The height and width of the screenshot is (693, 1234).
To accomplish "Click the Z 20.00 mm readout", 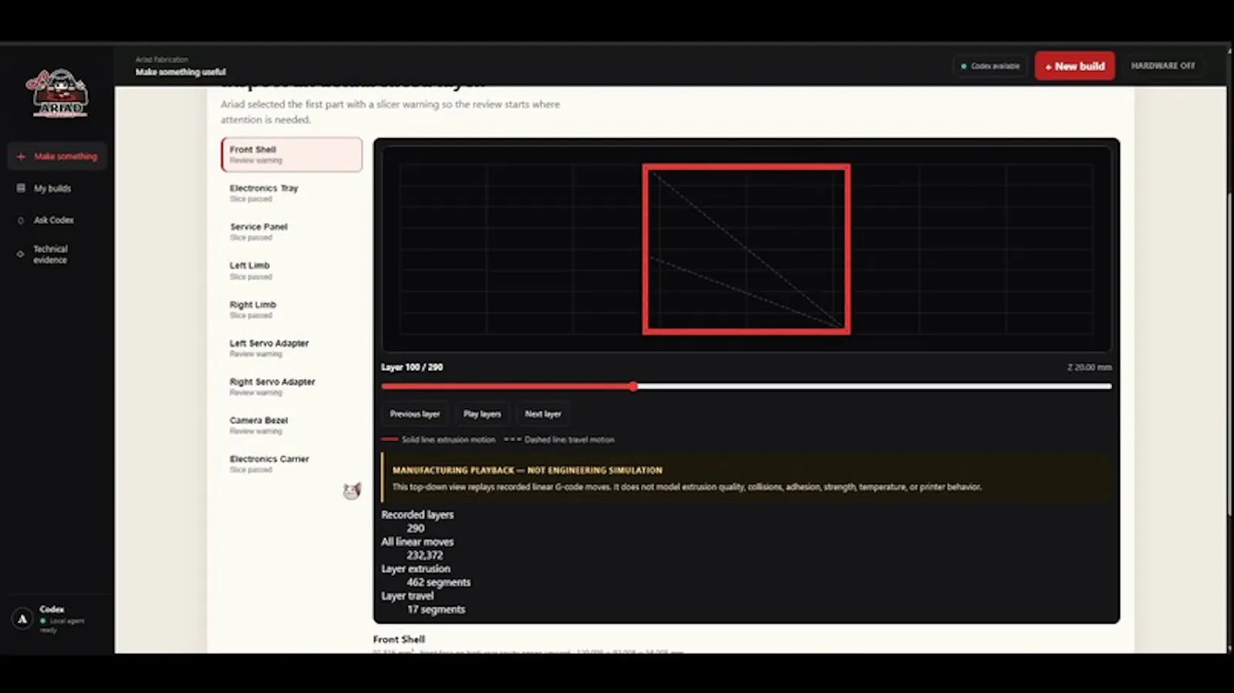I will click(x=1089, y=367).
